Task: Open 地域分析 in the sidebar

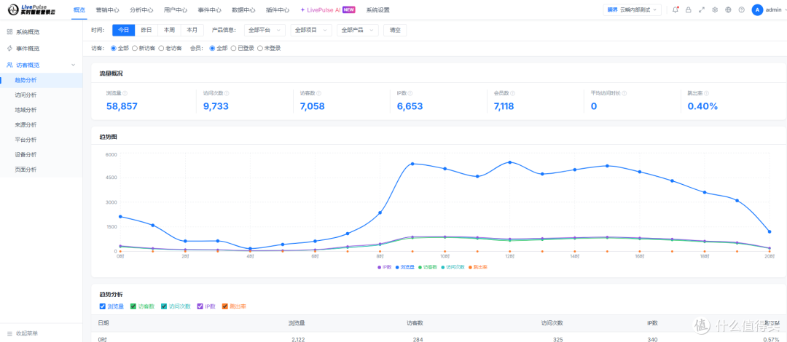Action: pos(41,110)
